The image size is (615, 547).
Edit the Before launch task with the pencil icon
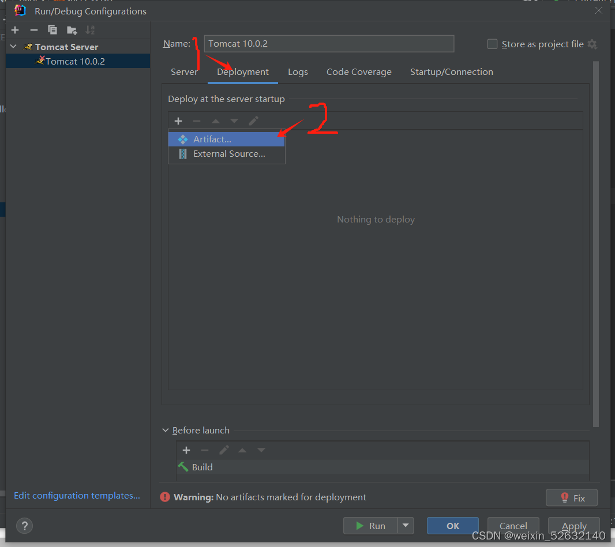click(224, 450)
